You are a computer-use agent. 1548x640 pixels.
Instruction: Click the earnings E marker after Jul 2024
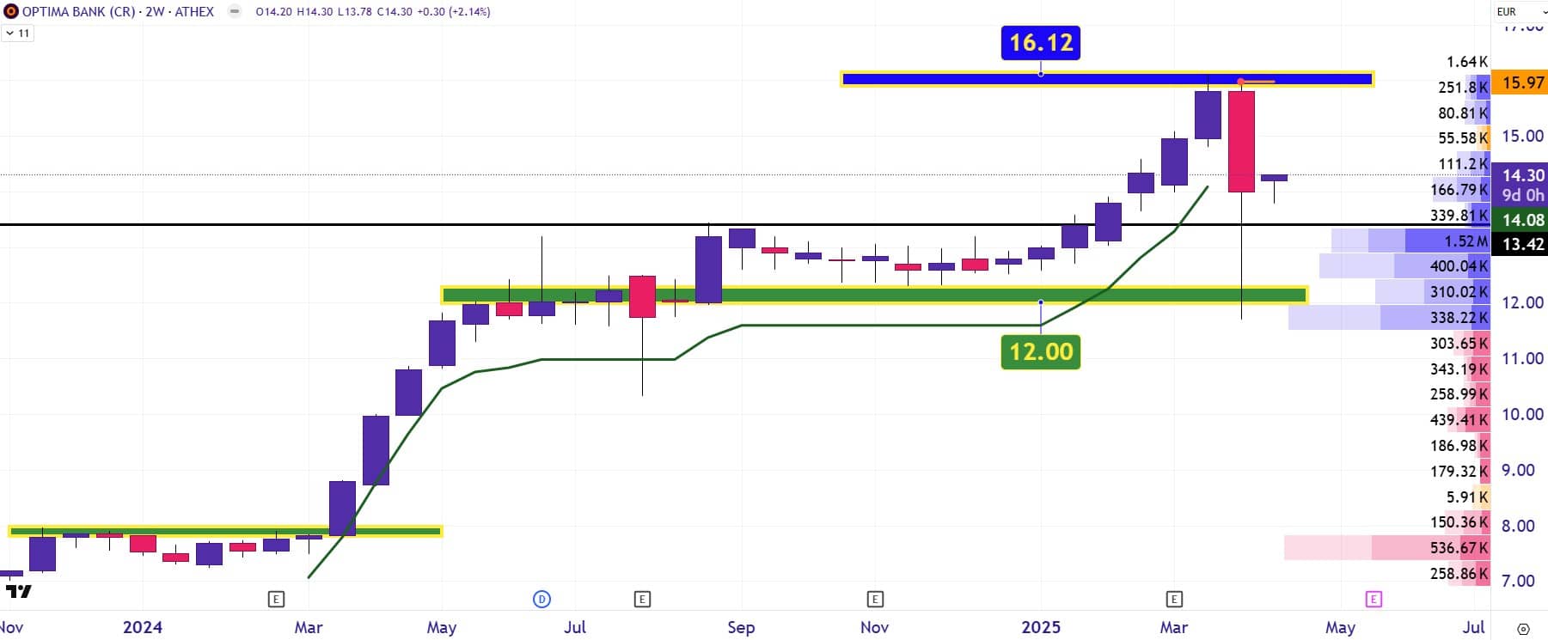(642, 599)
